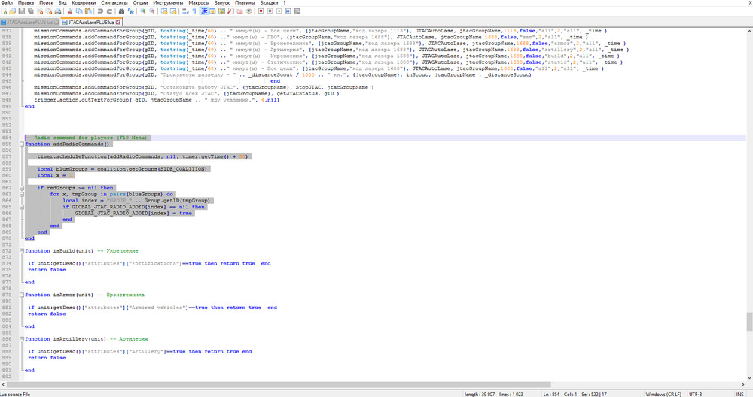
Task: Cut selection using the scissors icon
Action: point(70,11)
